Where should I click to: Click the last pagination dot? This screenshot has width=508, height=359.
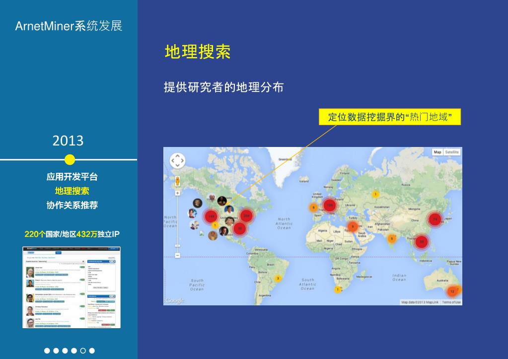click(x=92, y=351)
